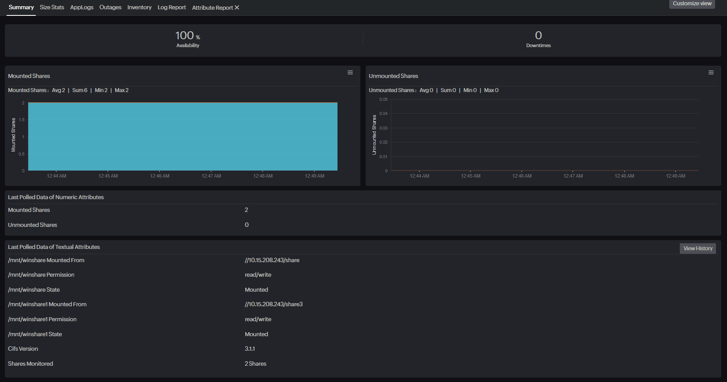Click the Unmounted Shares value 0

[x=247, y=225]
